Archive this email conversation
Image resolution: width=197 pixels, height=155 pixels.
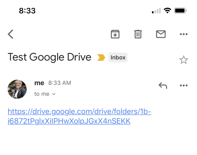[115, 34]
